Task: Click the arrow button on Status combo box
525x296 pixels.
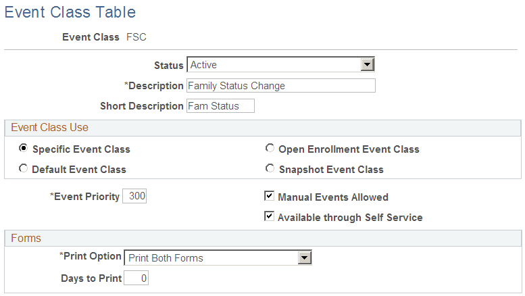Action: click(x=368, y=65)
